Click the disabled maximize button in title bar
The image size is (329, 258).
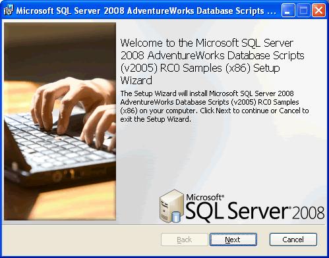(x=303, y=11)
